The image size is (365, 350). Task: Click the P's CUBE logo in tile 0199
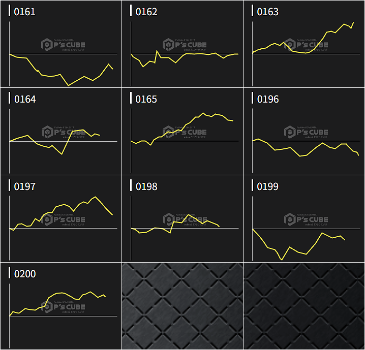tap(307, 219)
